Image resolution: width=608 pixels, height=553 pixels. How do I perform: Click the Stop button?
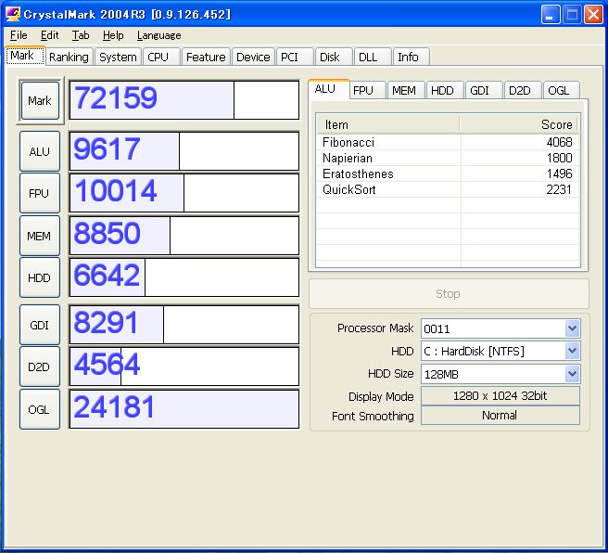tap(449, 294)
